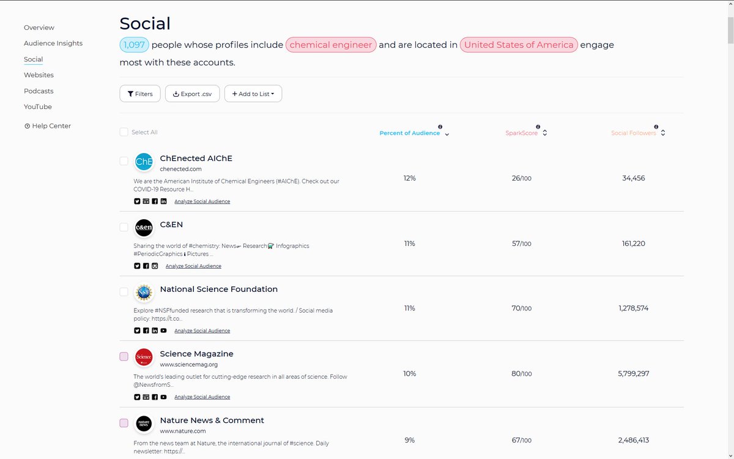Image resolution: width=734 pixels, height=459 pixels.
Task: Click the 80/100 SparkScore value
Action: tap(522, 374)
